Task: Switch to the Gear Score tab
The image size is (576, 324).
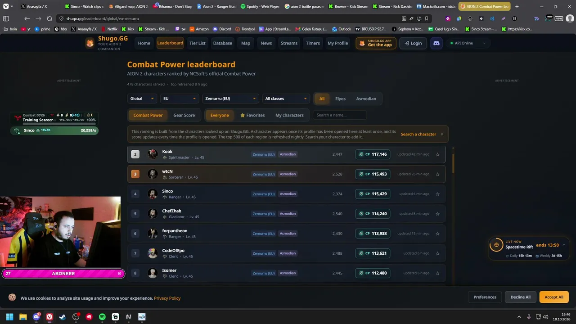Action: tap(184, 115)
